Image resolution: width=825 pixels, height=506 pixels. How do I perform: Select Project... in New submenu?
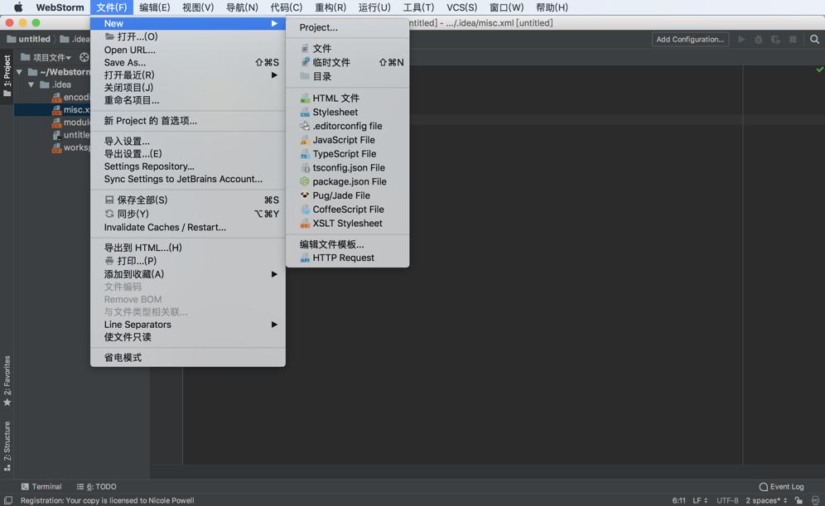point(347,27)
